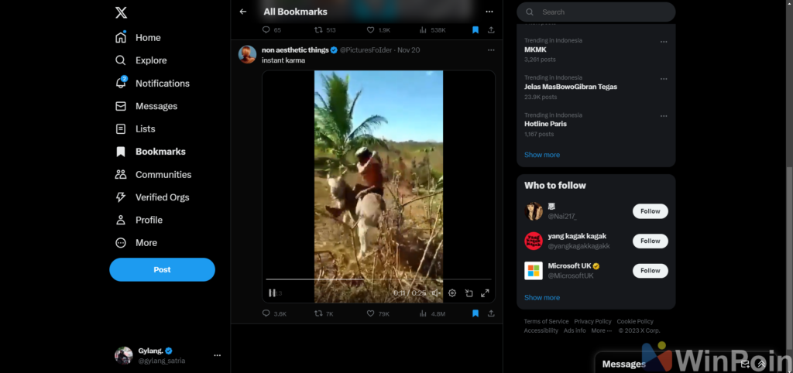The width and height of the screenshot is (793, 373).
Task: Open video playback settings gear
Action: [x=452, y=293]
